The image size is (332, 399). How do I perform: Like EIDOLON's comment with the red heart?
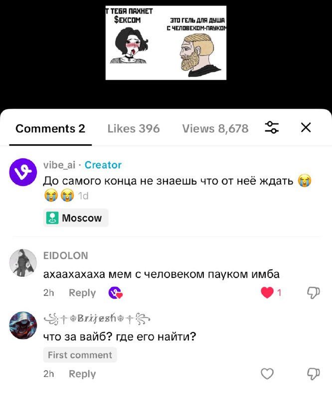(x=267, y=292)
